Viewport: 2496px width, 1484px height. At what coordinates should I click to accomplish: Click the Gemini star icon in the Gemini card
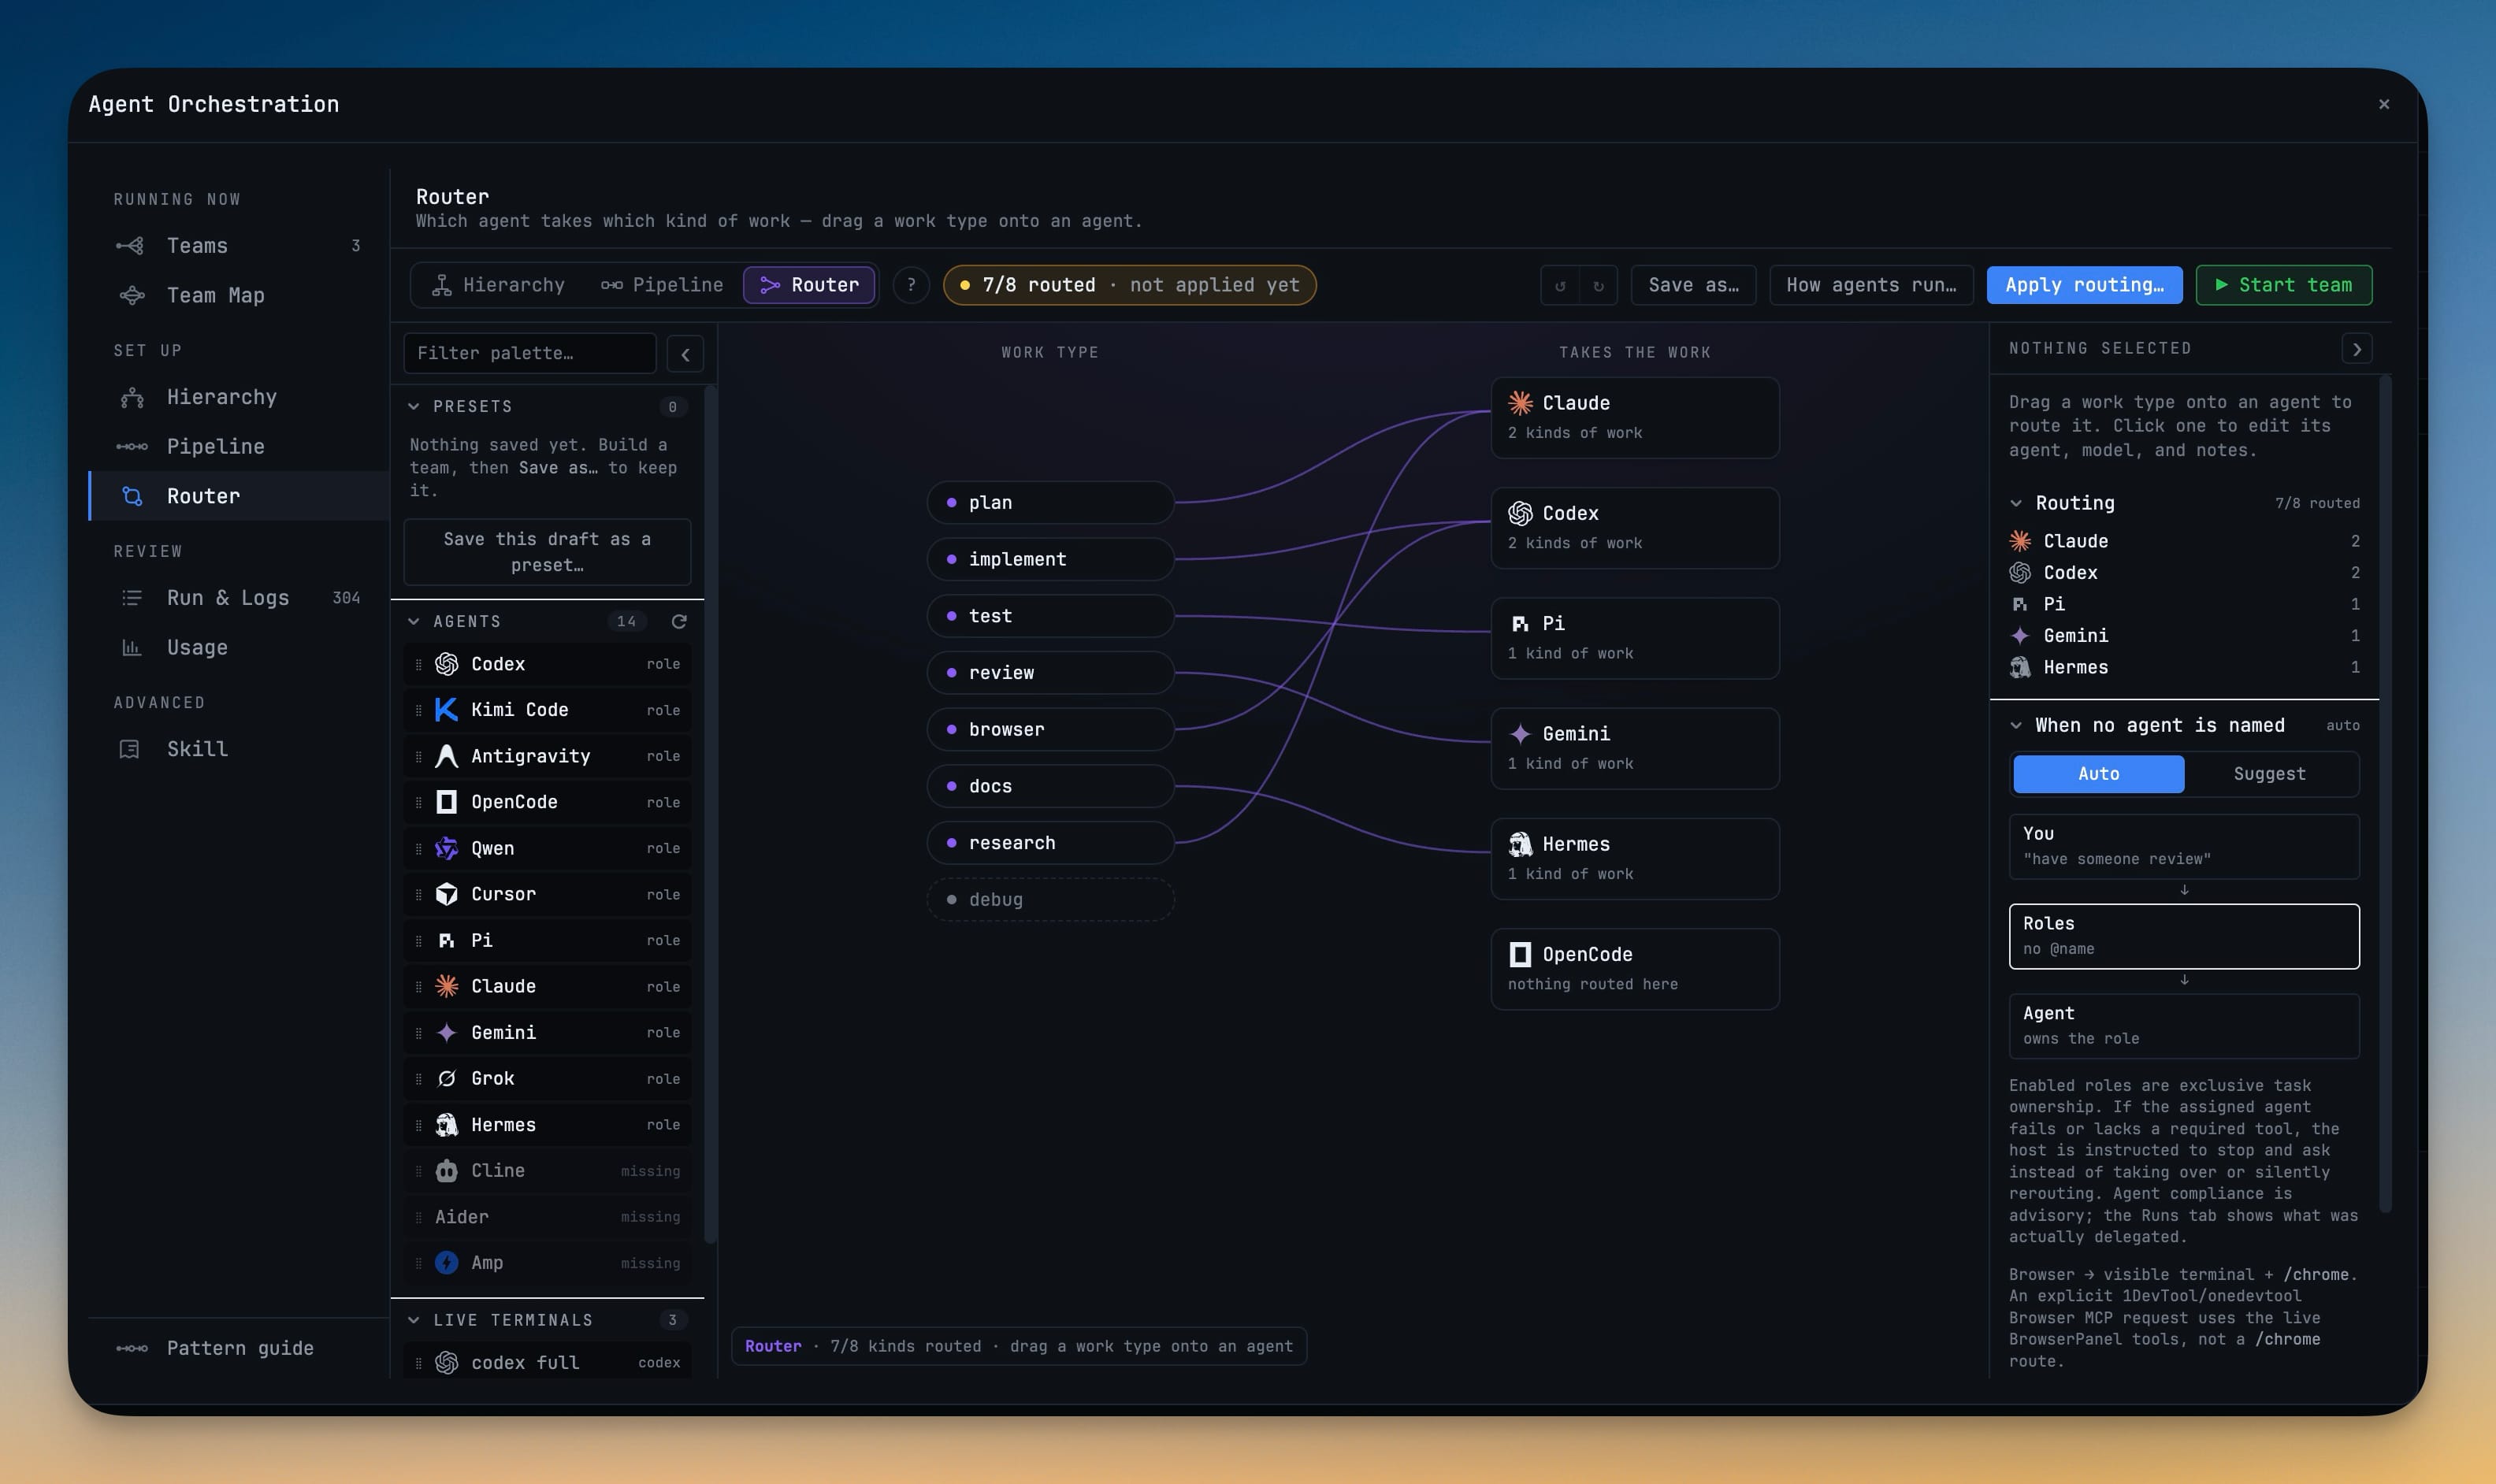coord(1520,734)
